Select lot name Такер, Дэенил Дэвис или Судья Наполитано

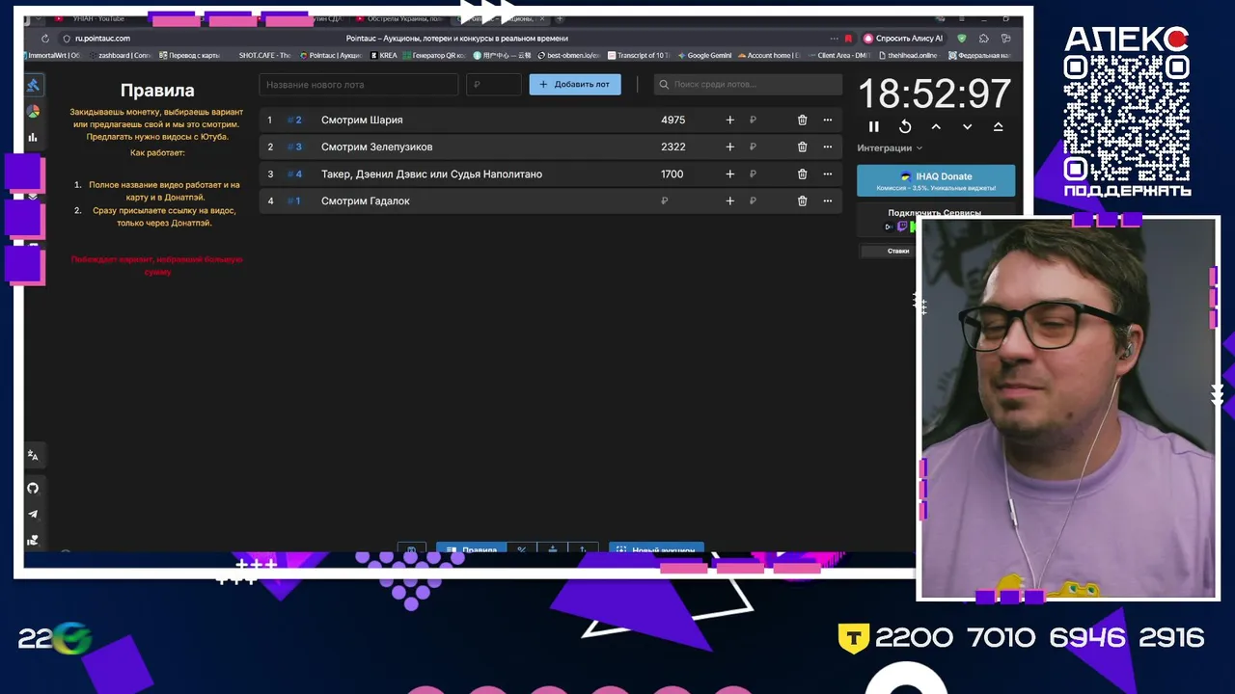point(431,174)
